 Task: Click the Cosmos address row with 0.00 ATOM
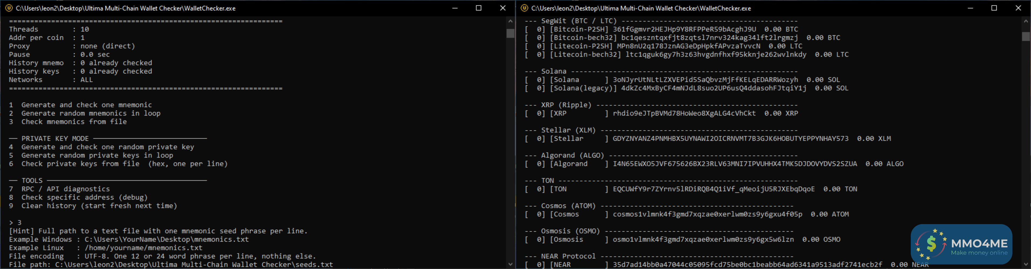click(x=687, y=214)
